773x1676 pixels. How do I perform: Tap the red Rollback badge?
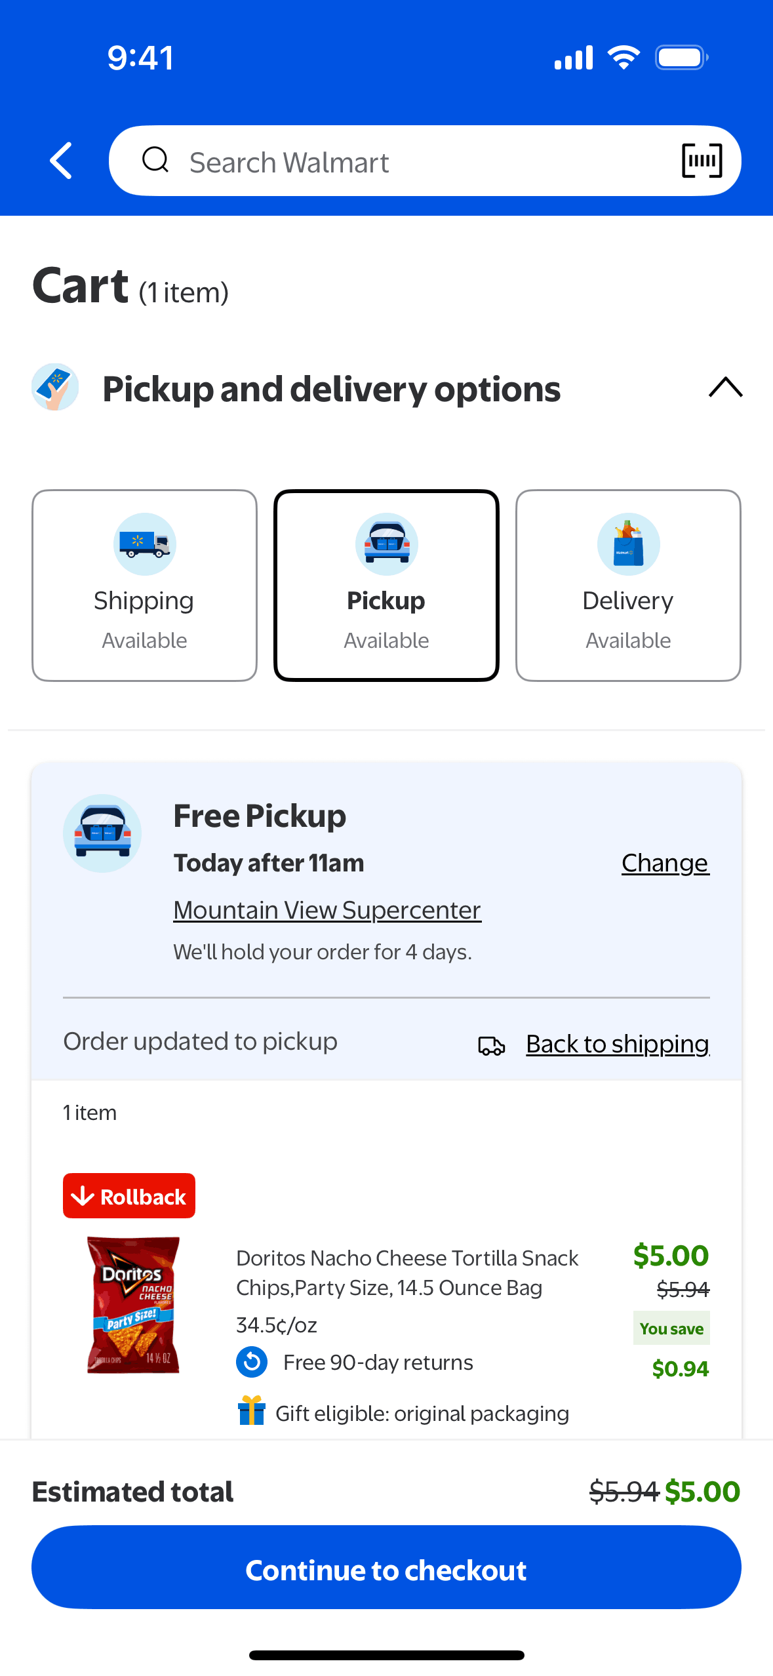(129, 1196)
